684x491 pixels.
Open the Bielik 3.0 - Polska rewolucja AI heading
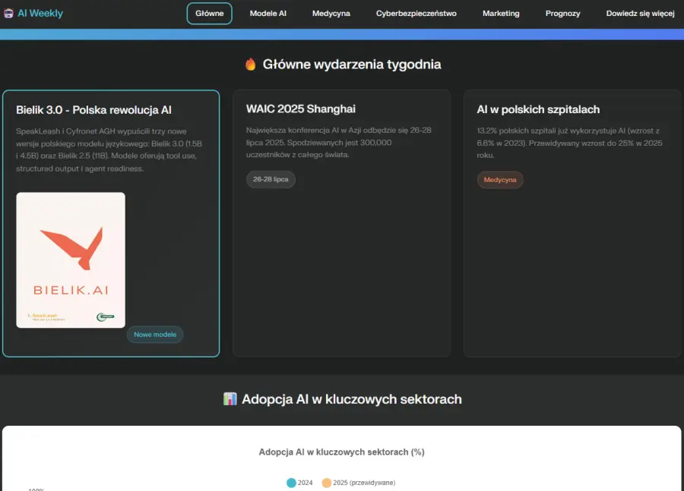(93, 110)
